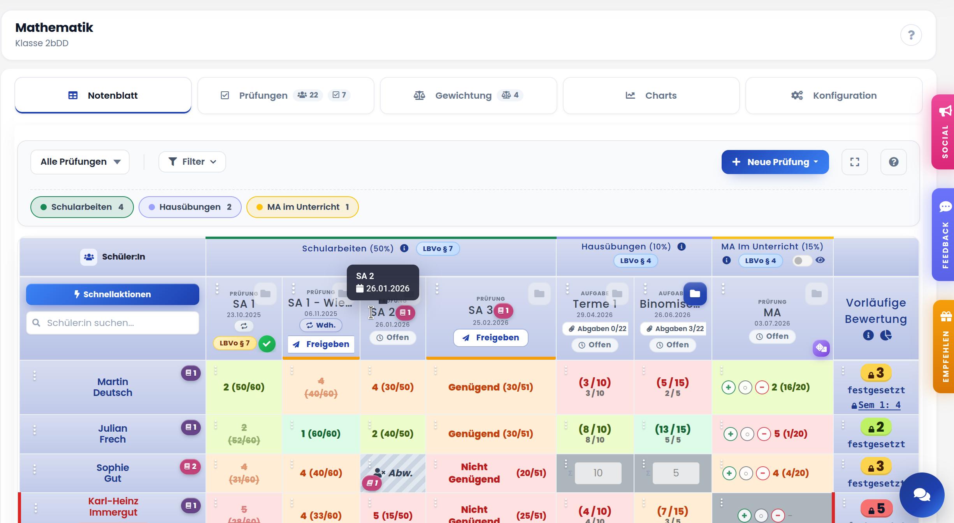This screenshot has height=523, width=954.
Task: Open the pie chart icon under Vorläufige Bewertung
Action: (886, 335)
